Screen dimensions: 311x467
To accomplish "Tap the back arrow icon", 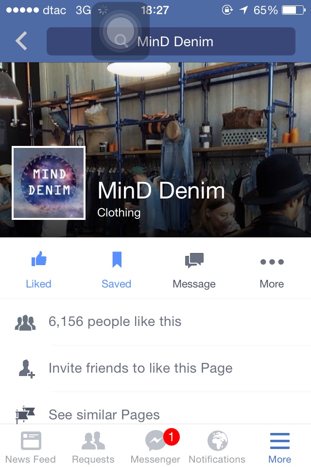I will 21,41.
